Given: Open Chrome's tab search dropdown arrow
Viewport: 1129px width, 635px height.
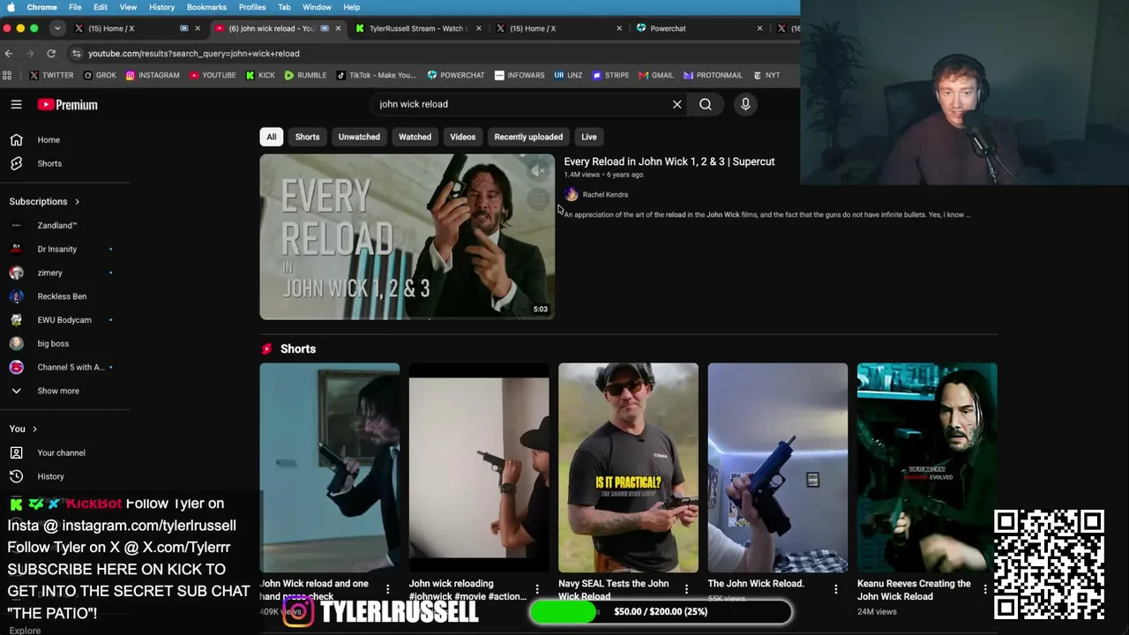Looking at the screenshot, I should (x=56, y=28).
